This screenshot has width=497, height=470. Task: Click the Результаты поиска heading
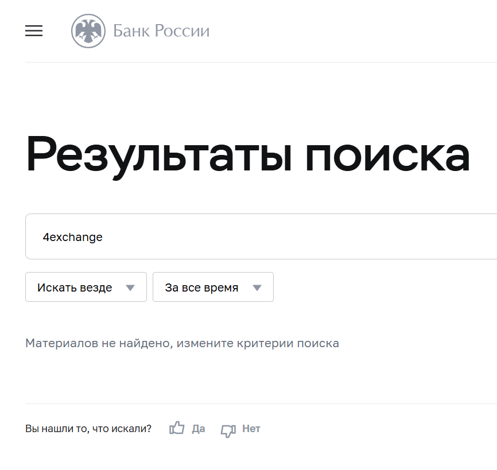point(247,157)
